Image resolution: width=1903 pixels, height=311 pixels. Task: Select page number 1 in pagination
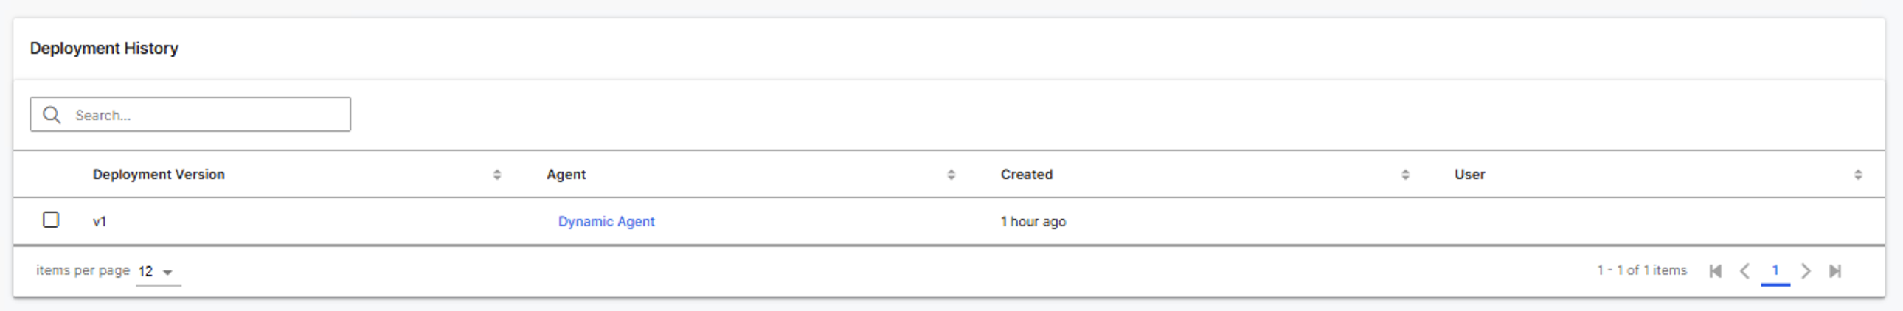click(1775, 270)
